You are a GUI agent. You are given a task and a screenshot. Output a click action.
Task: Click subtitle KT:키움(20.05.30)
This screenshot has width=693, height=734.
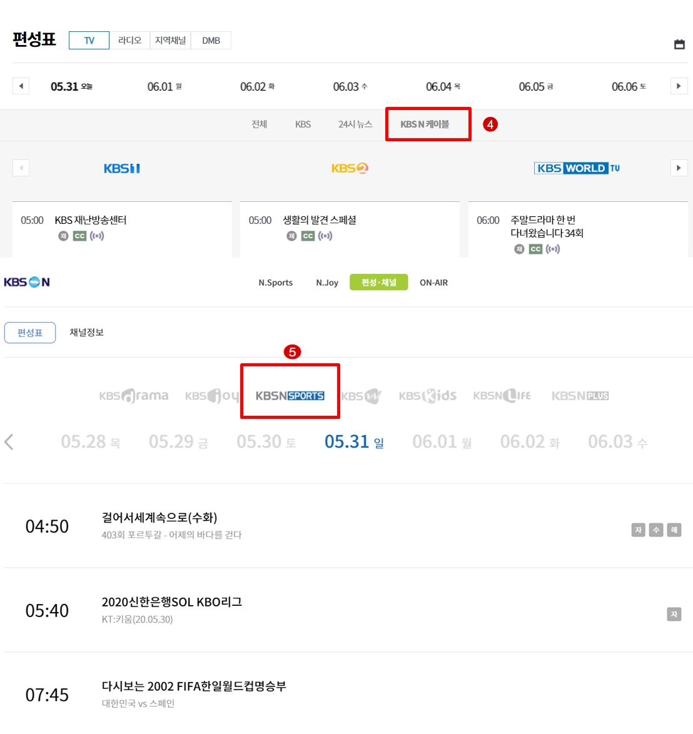tap(137, 620)
